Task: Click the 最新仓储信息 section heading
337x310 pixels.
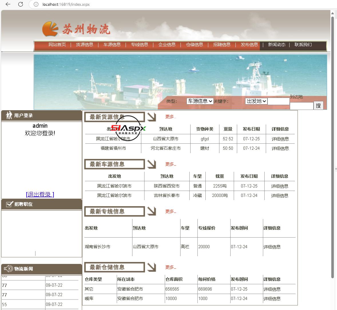Action: [114, 267]
